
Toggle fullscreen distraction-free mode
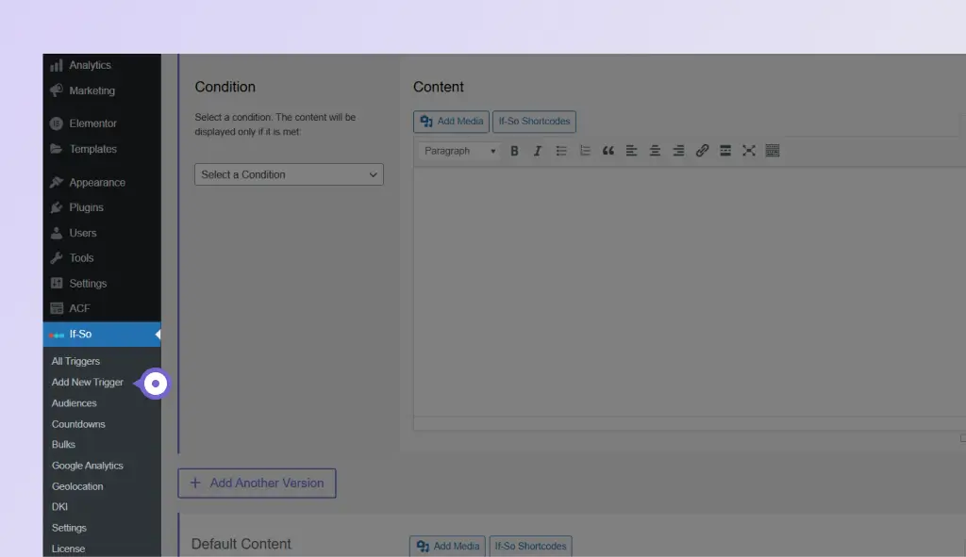pos(748,151)
